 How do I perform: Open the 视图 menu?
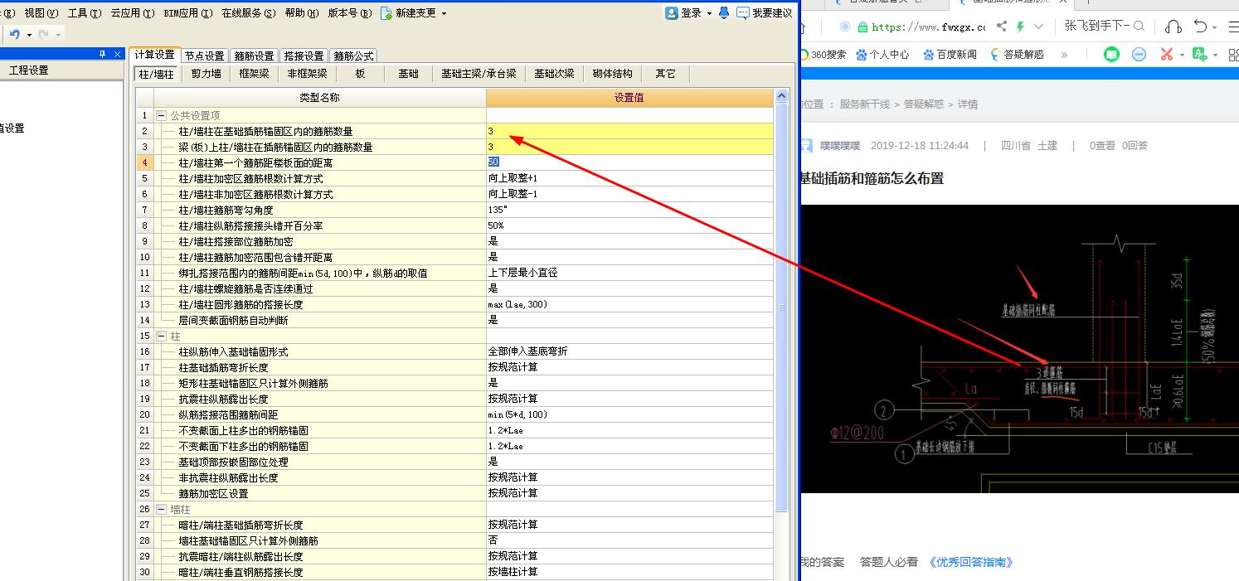(x=41, y=13)
